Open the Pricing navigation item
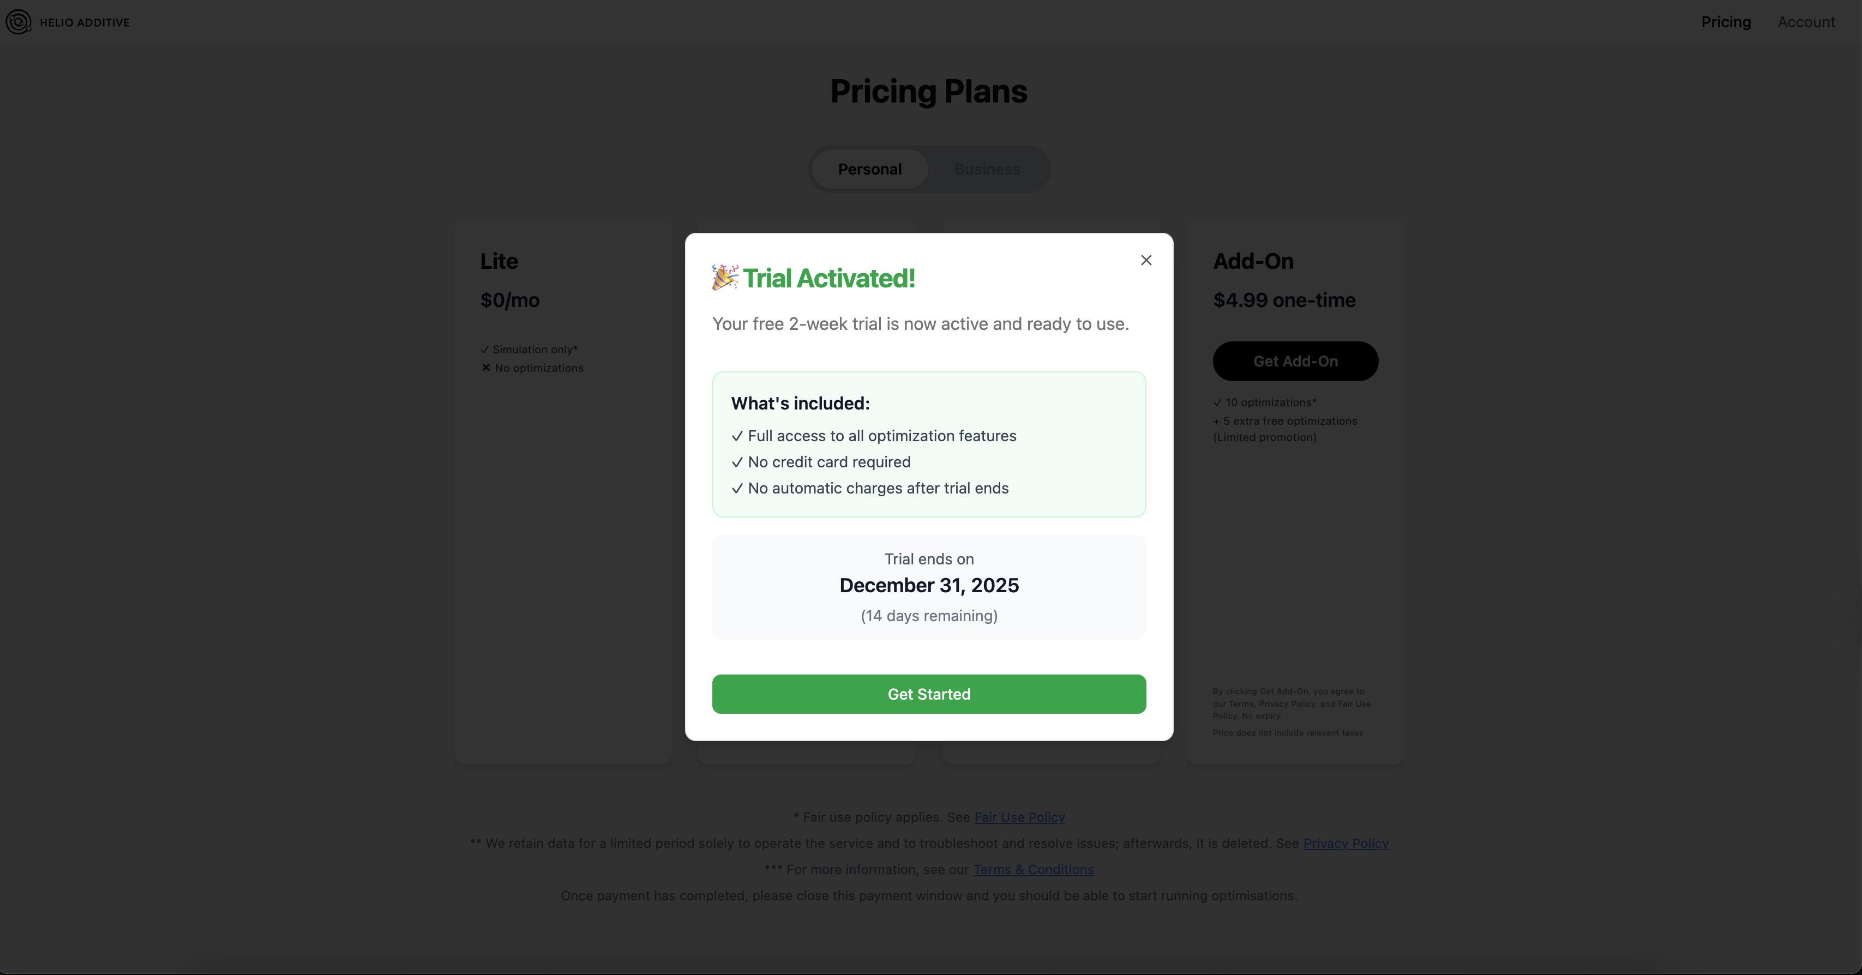1862x975 pixels. [x=1726, y=22]
